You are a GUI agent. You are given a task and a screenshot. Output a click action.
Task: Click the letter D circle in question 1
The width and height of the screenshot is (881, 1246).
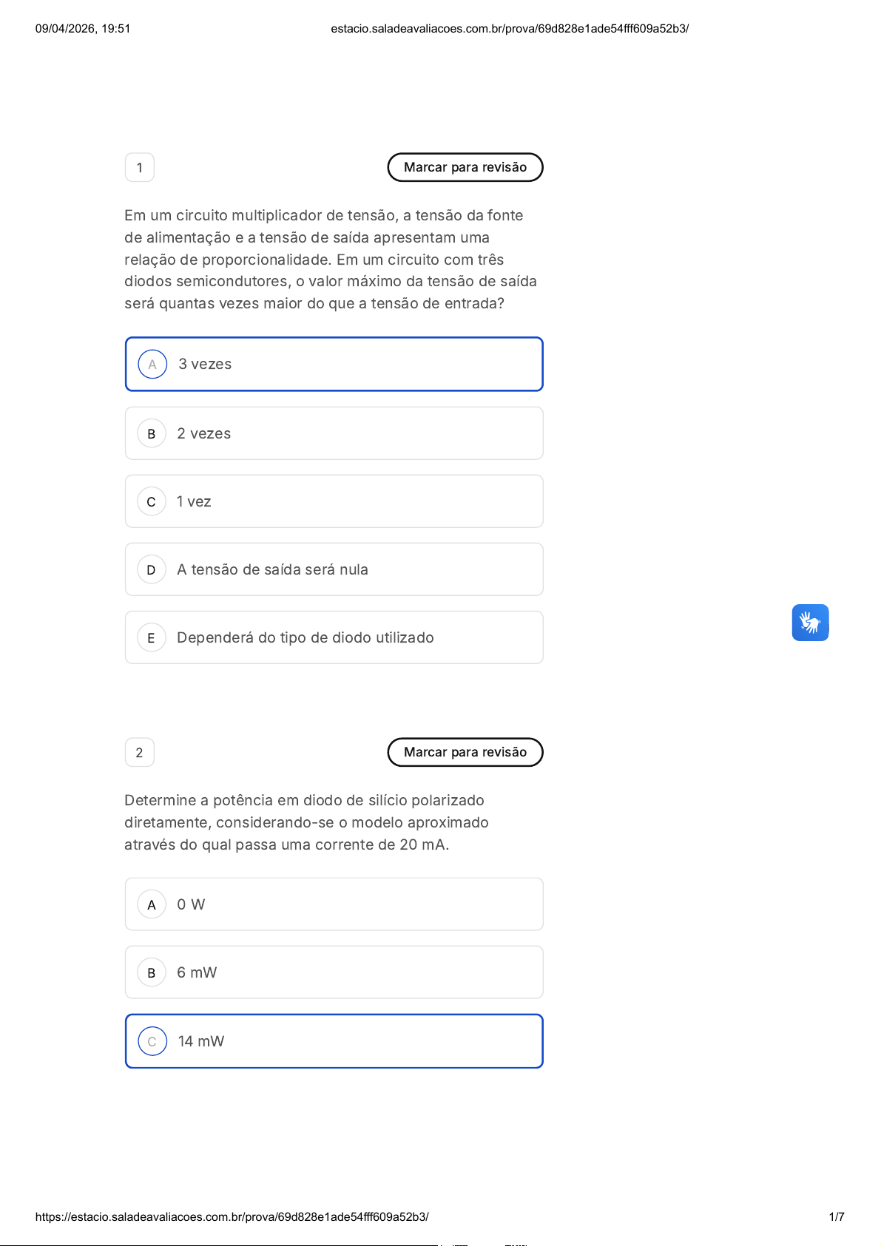[152, 569]
